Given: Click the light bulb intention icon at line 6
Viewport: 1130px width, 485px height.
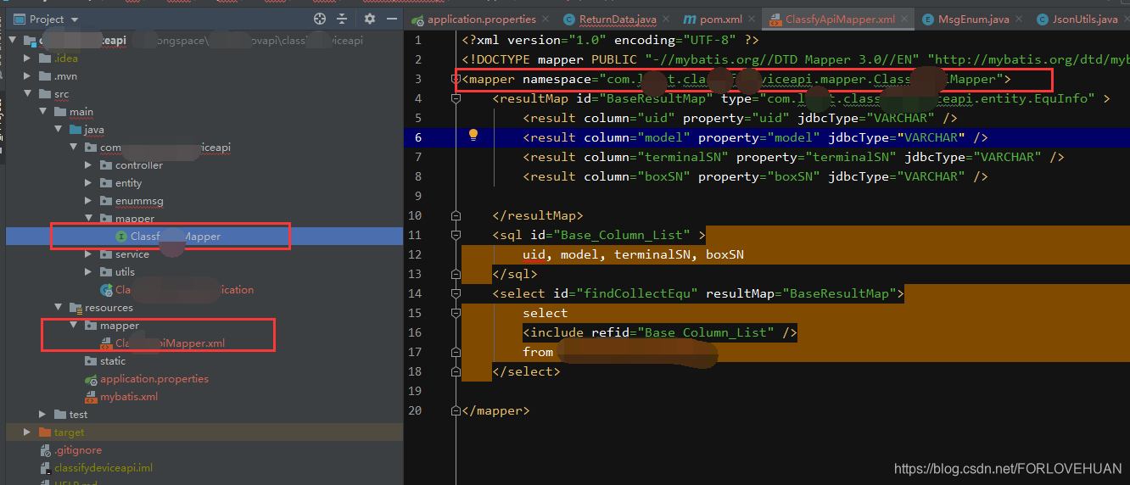Looking at the screenshot, I should [x=473, y=136].
